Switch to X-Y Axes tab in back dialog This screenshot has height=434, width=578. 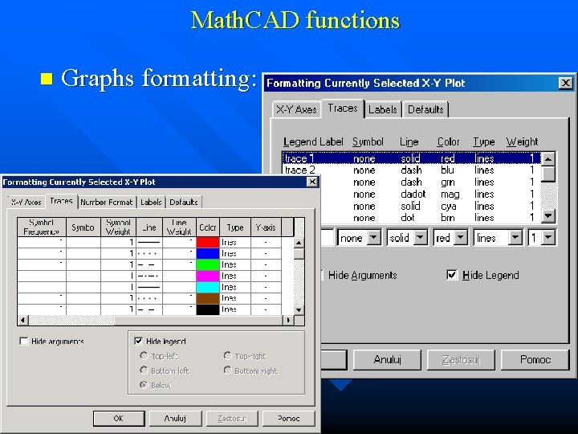click(x=296, y=109)
